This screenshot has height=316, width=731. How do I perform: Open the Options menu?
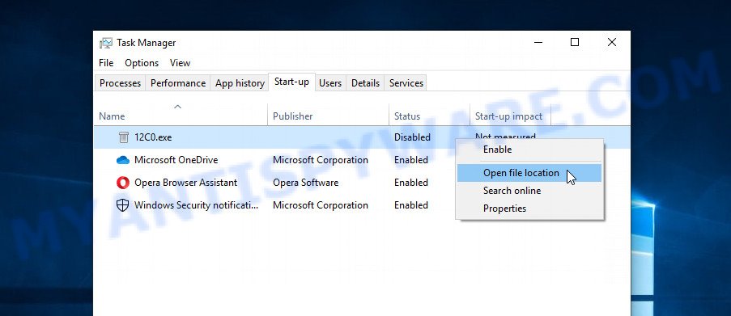(x=142, y=63)
